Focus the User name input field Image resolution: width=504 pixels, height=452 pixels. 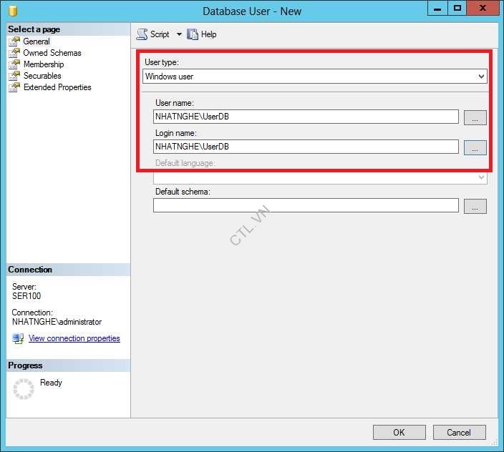tap(306, 117)
